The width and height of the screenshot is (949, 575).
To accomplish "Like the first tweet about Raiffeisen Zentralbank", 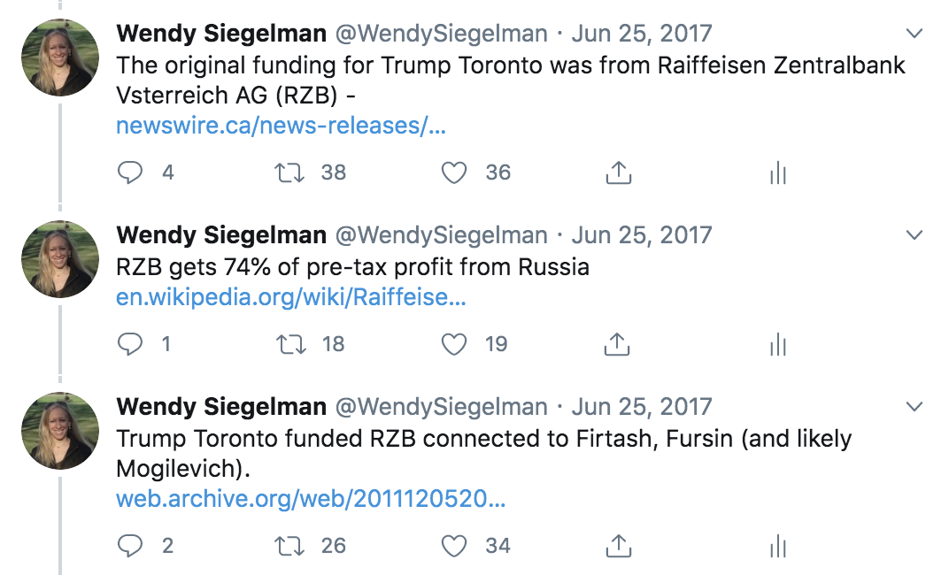I will click(453, 173).
